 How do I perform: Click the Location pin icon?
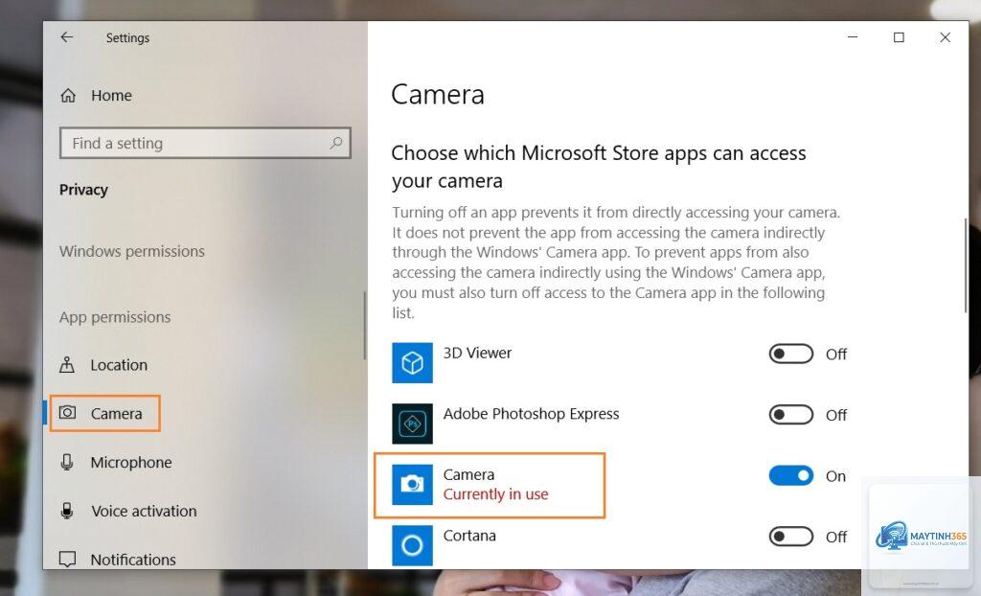pyautogui.click(x=67, y=364)
